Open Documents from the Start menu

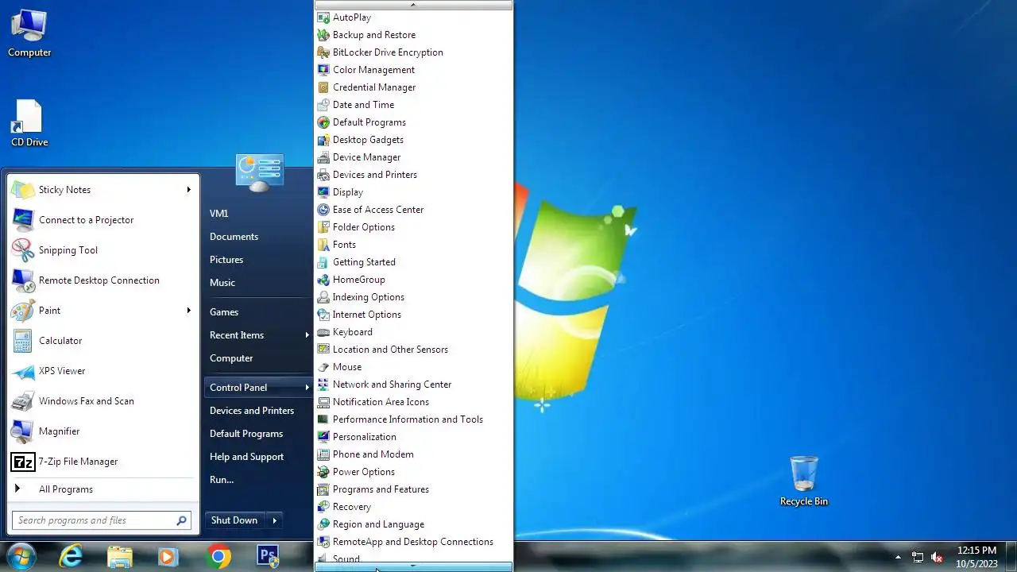pyautogui.click(x=234, y=237)
